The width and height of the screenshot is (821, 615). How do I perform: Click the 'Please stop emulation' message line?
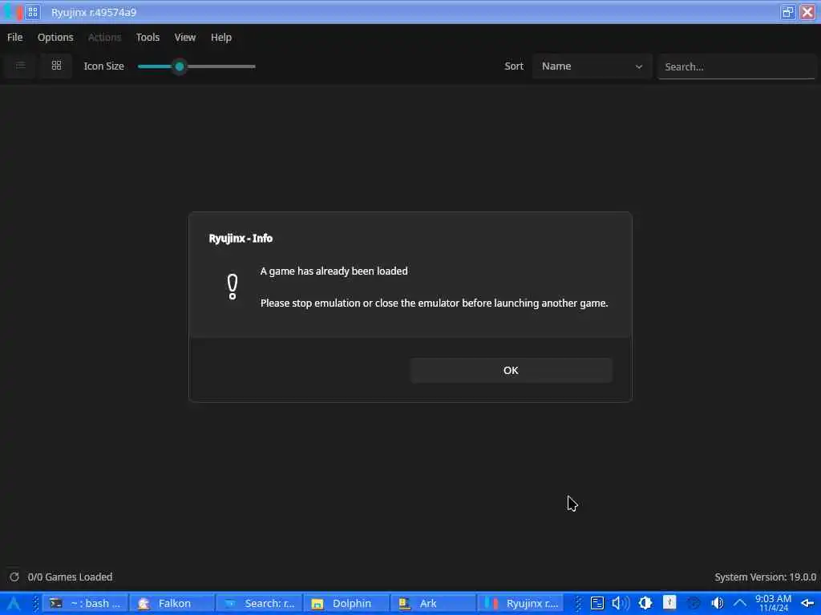434,303
